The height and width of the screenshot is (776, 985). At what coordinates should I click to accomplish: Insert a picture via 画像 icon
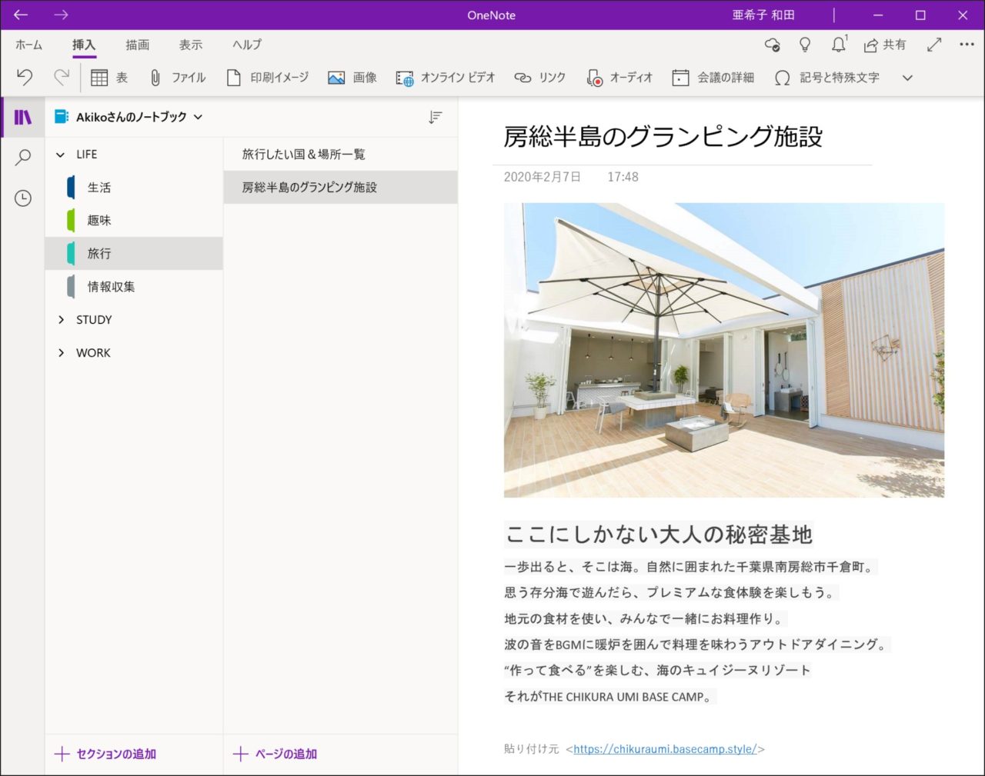[x=352, y=78]
